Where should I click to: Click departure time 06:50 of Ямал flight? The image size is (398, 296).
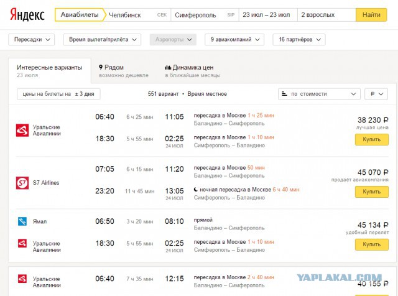104,221
